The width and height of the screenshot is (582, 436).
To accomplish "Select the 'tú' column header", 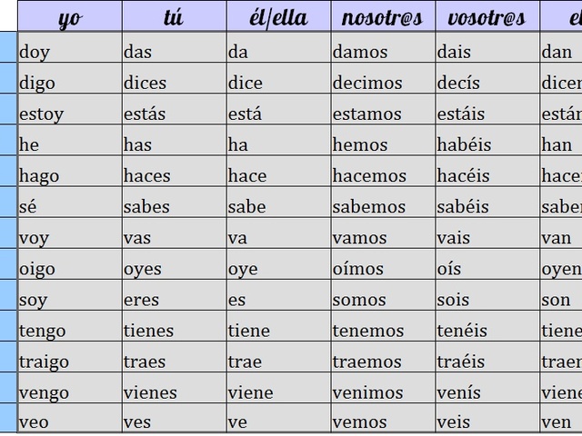I will [175, 16].
